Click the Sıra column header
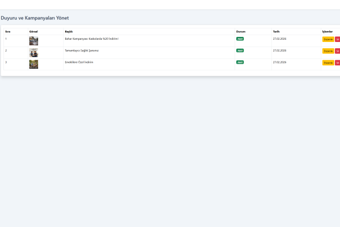 [x=8, y=31]
